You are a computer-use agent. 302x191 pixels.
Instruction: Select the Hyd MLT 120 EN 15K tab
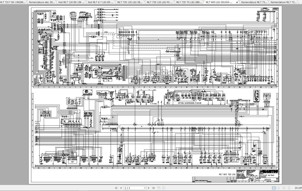point(71,2)
